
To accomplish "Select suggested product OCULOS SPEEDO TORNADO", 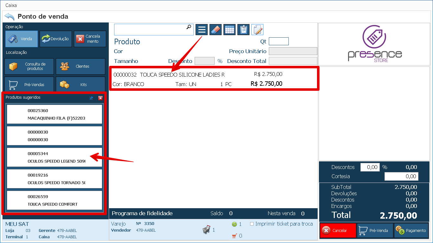I will tap(55, 179).
